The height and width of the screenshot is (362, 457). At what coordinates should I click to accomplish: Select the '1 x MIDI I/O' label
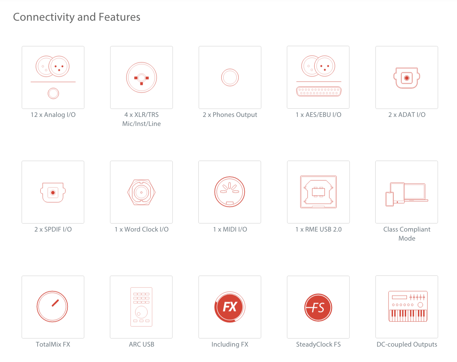point(230,229)
